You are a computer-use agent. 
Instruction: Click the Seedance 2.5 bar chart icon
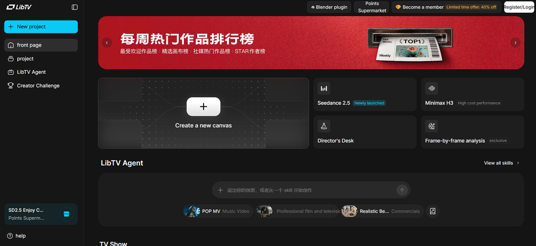323,88
